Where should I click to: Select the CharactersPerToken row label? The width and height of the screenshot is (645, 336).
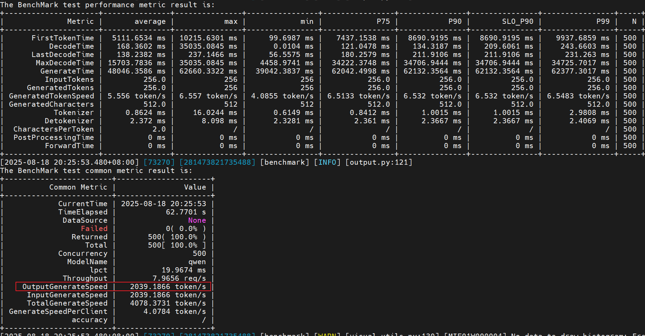54,129
